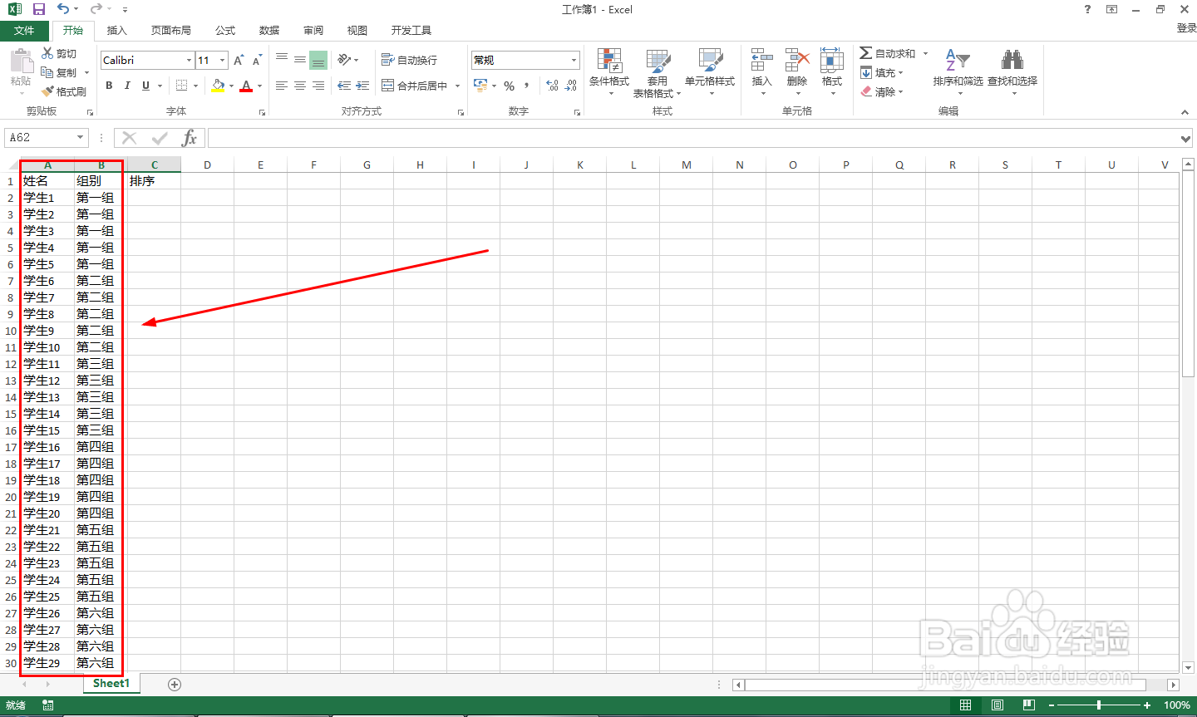Open Sort and Filter (排序和筛选)
Screen dimensions: 1197x717
click(958, 71)
